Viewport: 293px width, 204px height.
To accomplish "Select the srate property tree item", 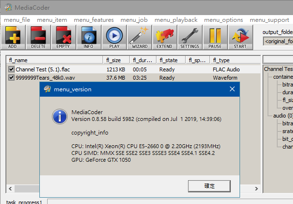I will (288, 131).
